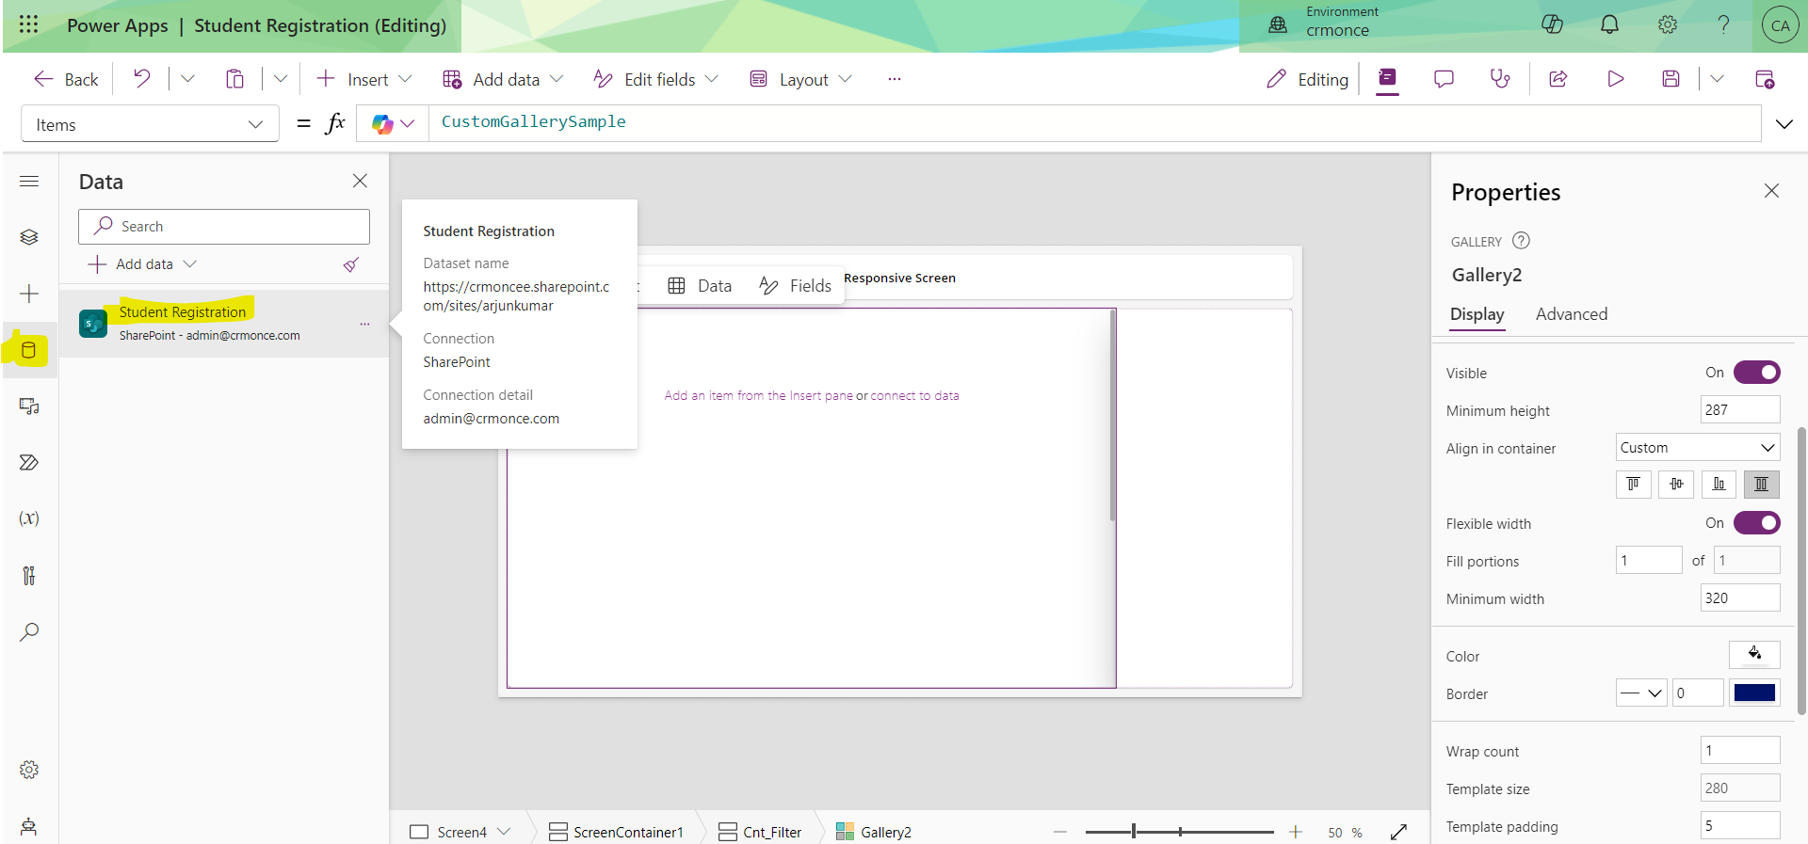This screenshot has width=1808, height=844.
Task: Click the Editing mode button
Action: (1307, 79)
